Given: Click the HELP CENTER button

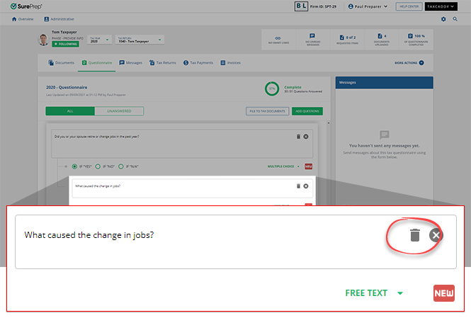Looking at the screenshot, I should point(409,6).
